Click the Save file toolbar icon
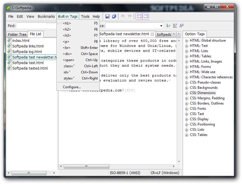This screenshot has width=242, height=184. pos(107,16)
